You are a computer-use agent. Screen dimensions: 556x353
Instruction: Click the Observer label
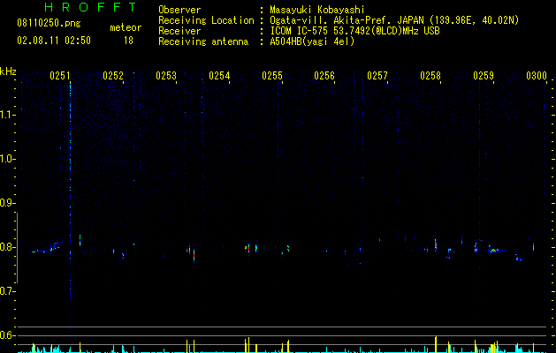(179, 10)
